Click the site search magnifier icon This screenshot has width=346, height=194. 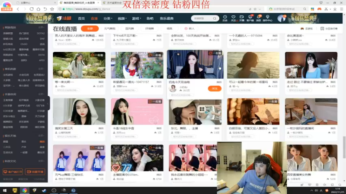(215, 19)
